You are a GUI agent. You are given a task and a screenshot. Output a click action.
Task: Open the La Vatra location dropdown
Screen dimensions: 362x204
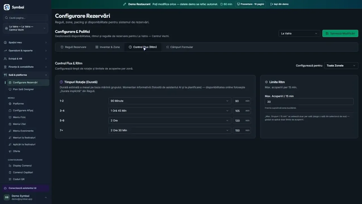[x=299, y=33]
